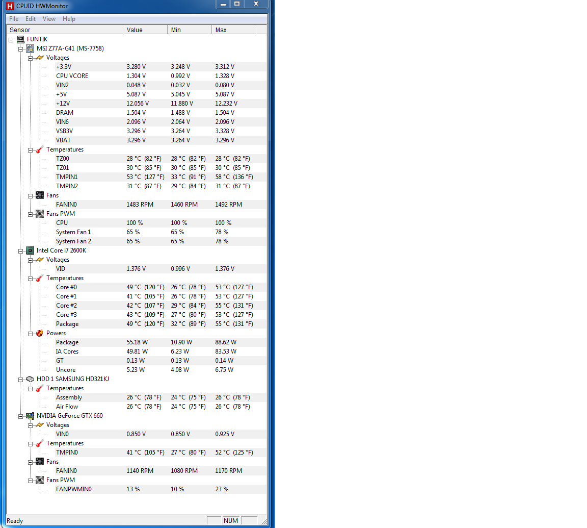Screen dimensions: 587x528
Task: Click the GTX 660 Voltages lightning icon
Action: point(40,425)
